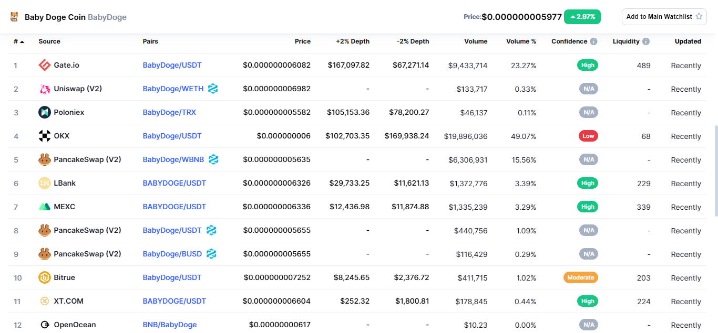Click the High confidence badge for Gate.io
Viewport: 718px width, 333px height.
(x=588, y=66)
